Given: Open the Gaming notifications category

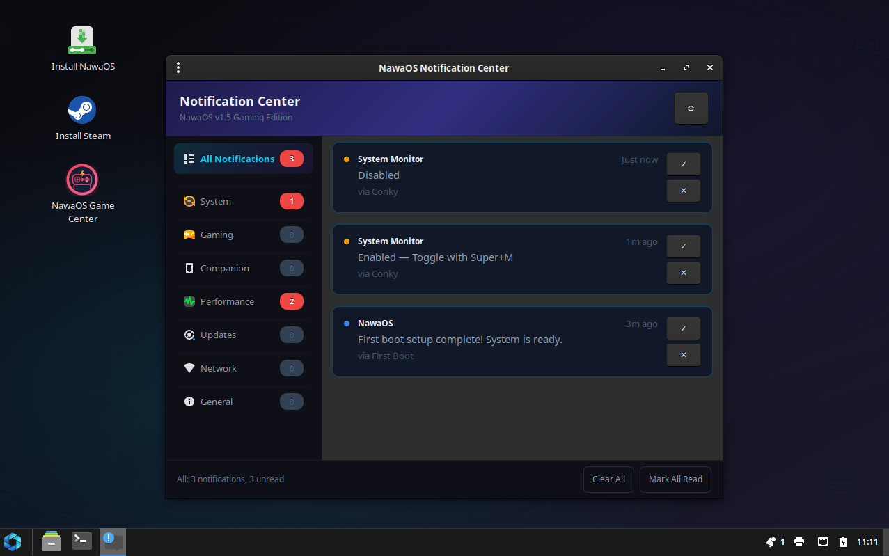Looking at the screenshot, I should pyautogui.click(x=218, y=235).
